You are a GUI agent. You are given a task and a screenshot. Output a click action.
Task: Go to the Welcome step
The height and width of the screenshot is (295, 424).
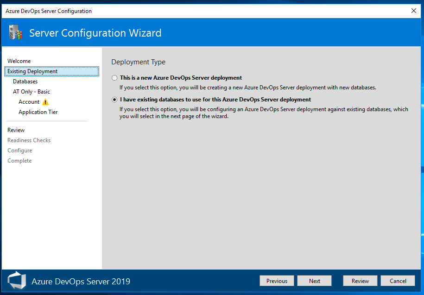click(19, 61)
